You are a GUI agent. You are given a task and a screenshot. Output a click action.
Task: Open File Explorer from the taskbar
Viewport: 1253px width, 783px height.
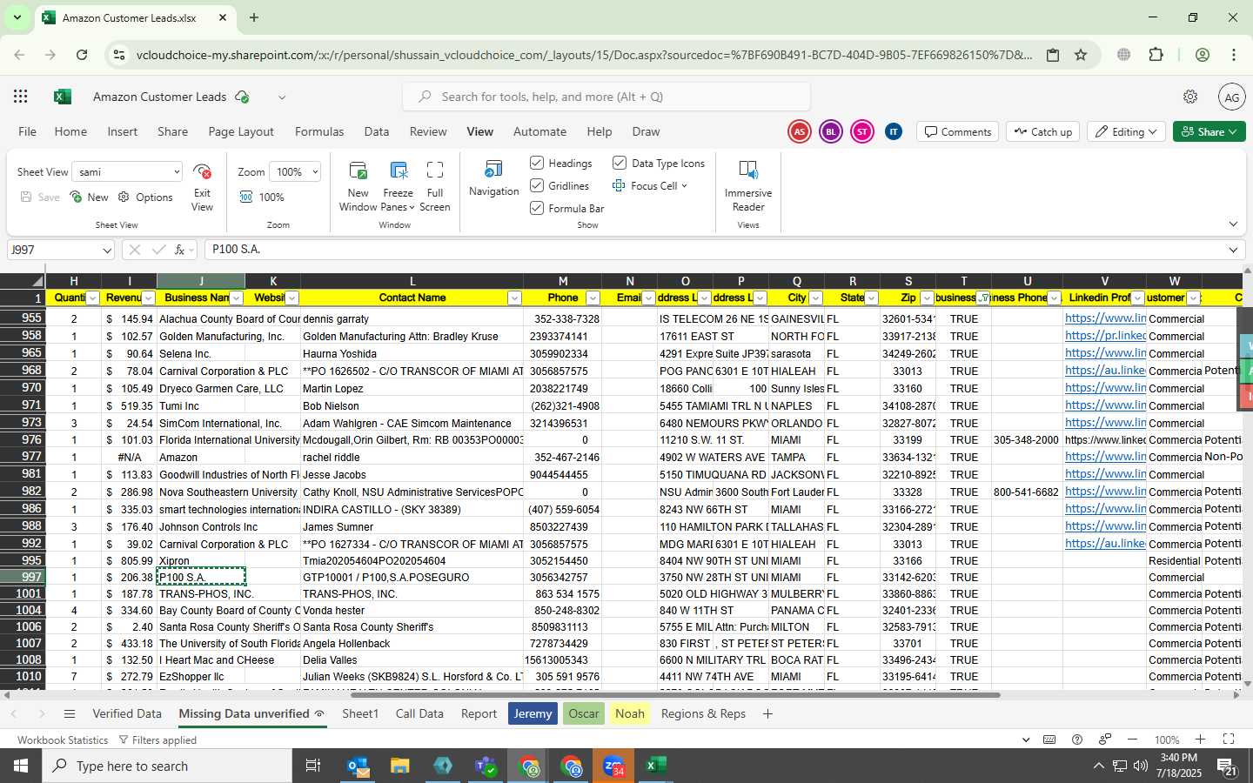click(x=400, y=766)
